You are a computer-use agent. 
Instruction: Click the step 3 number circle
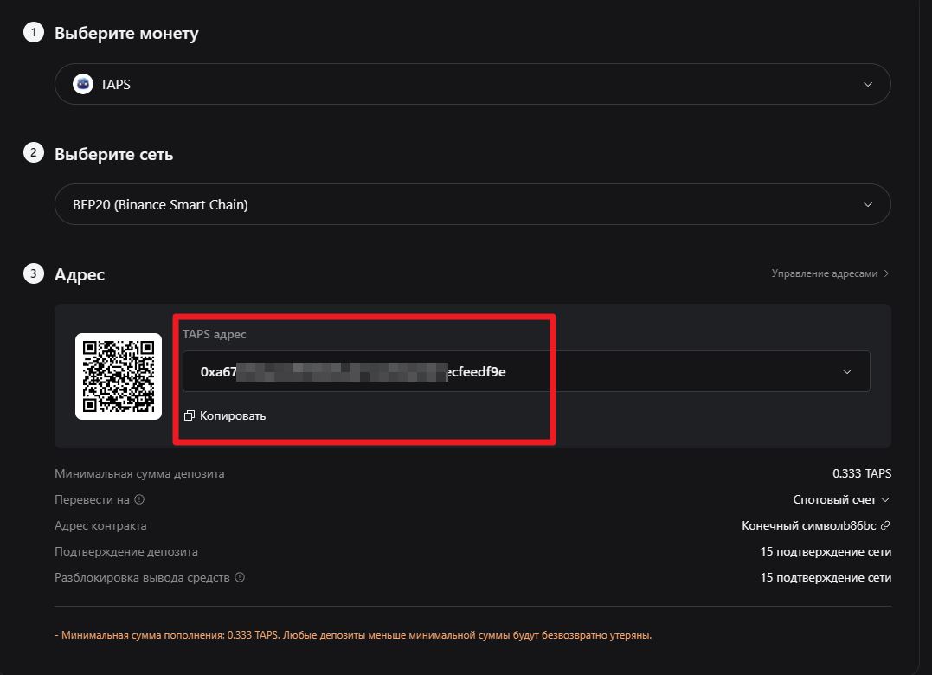click(33, 274)
